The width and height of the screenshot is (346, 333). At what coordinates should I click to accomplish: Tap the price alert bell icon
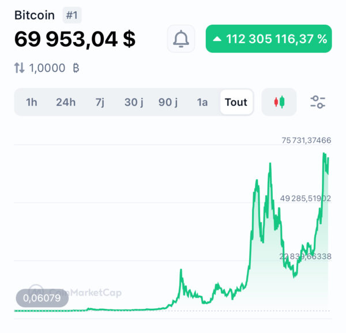click(x=180, y=39)
